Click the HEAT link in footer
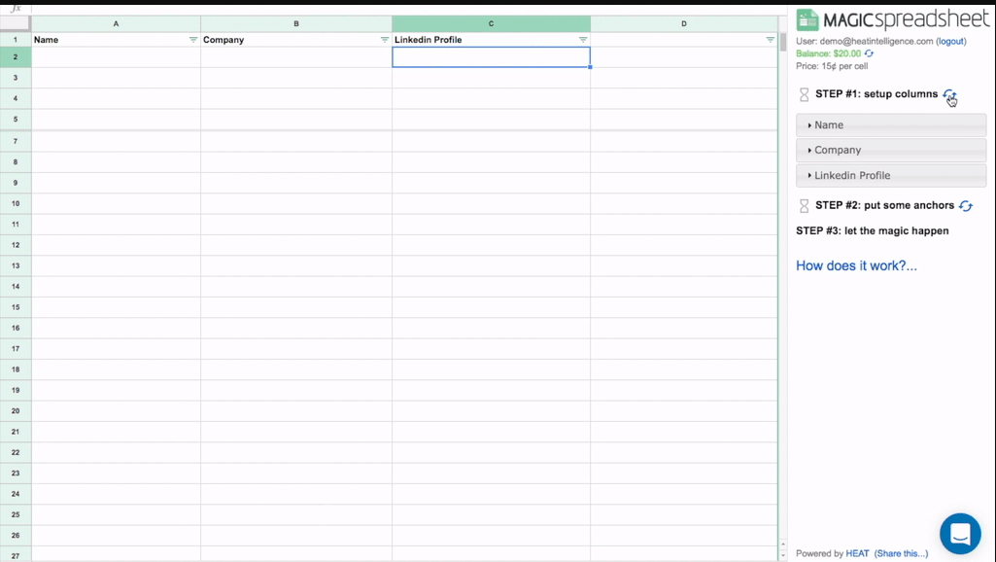 coord(857,553)
